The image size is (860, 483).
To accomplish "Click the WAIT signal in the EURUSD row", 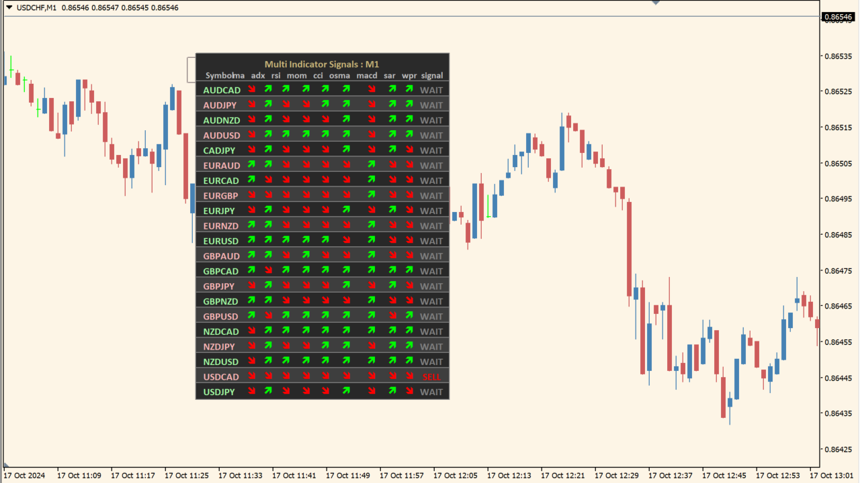I will pyautogui.click(x=431, y=241).
